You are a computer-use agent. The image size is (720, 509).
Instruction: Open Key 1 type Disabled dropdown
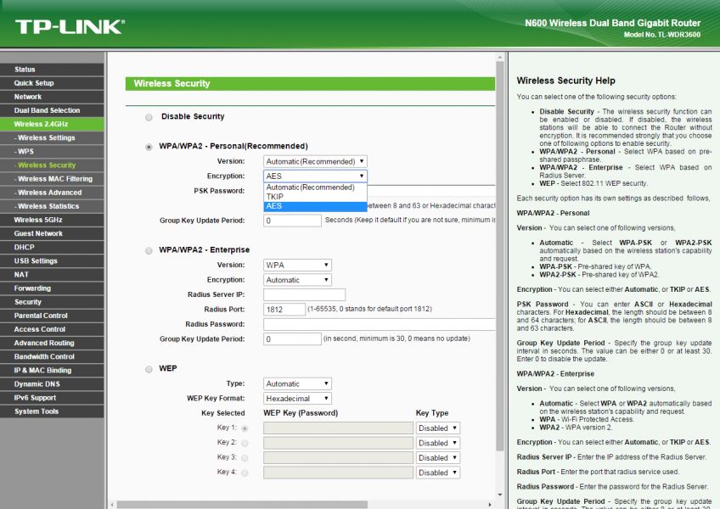click(x=437, y=428)
